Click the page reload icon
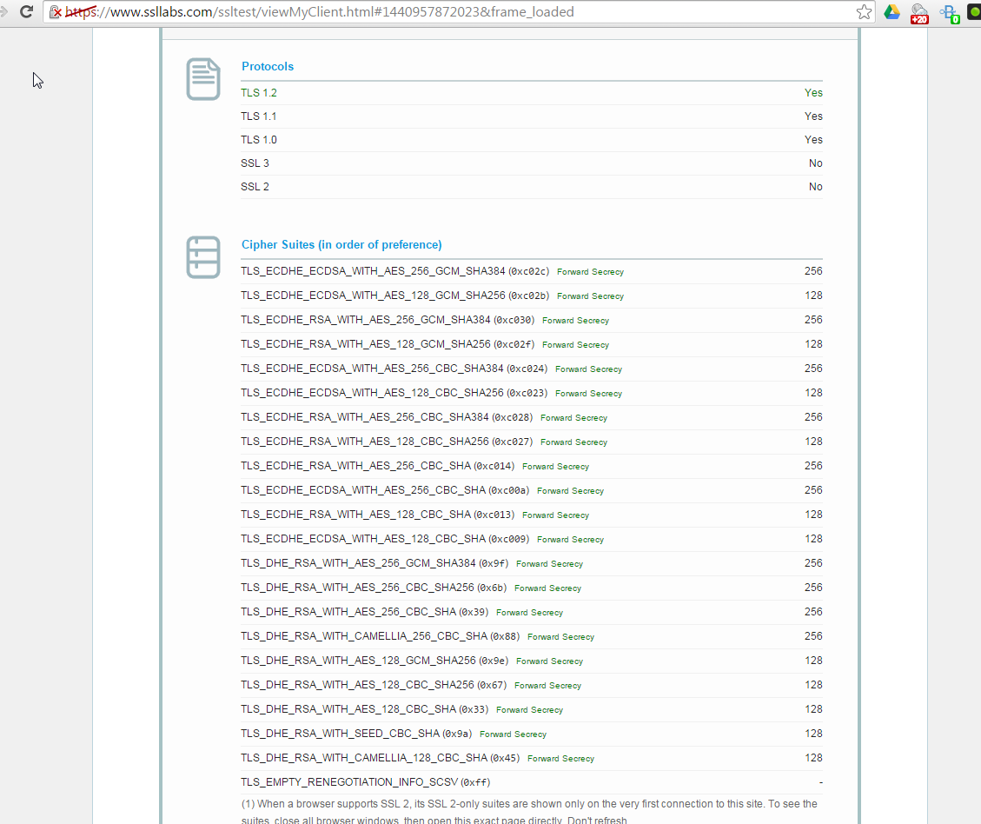981x824 pixels. 25,13
